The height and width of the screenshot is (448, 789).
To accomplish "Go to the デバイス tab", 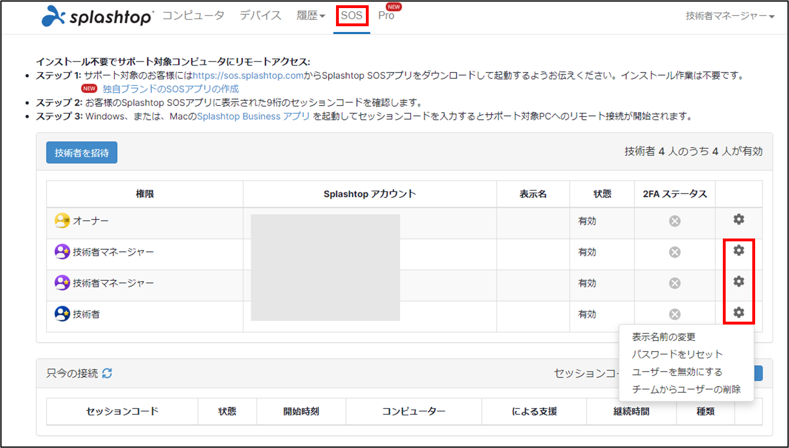I will [260, 16].
